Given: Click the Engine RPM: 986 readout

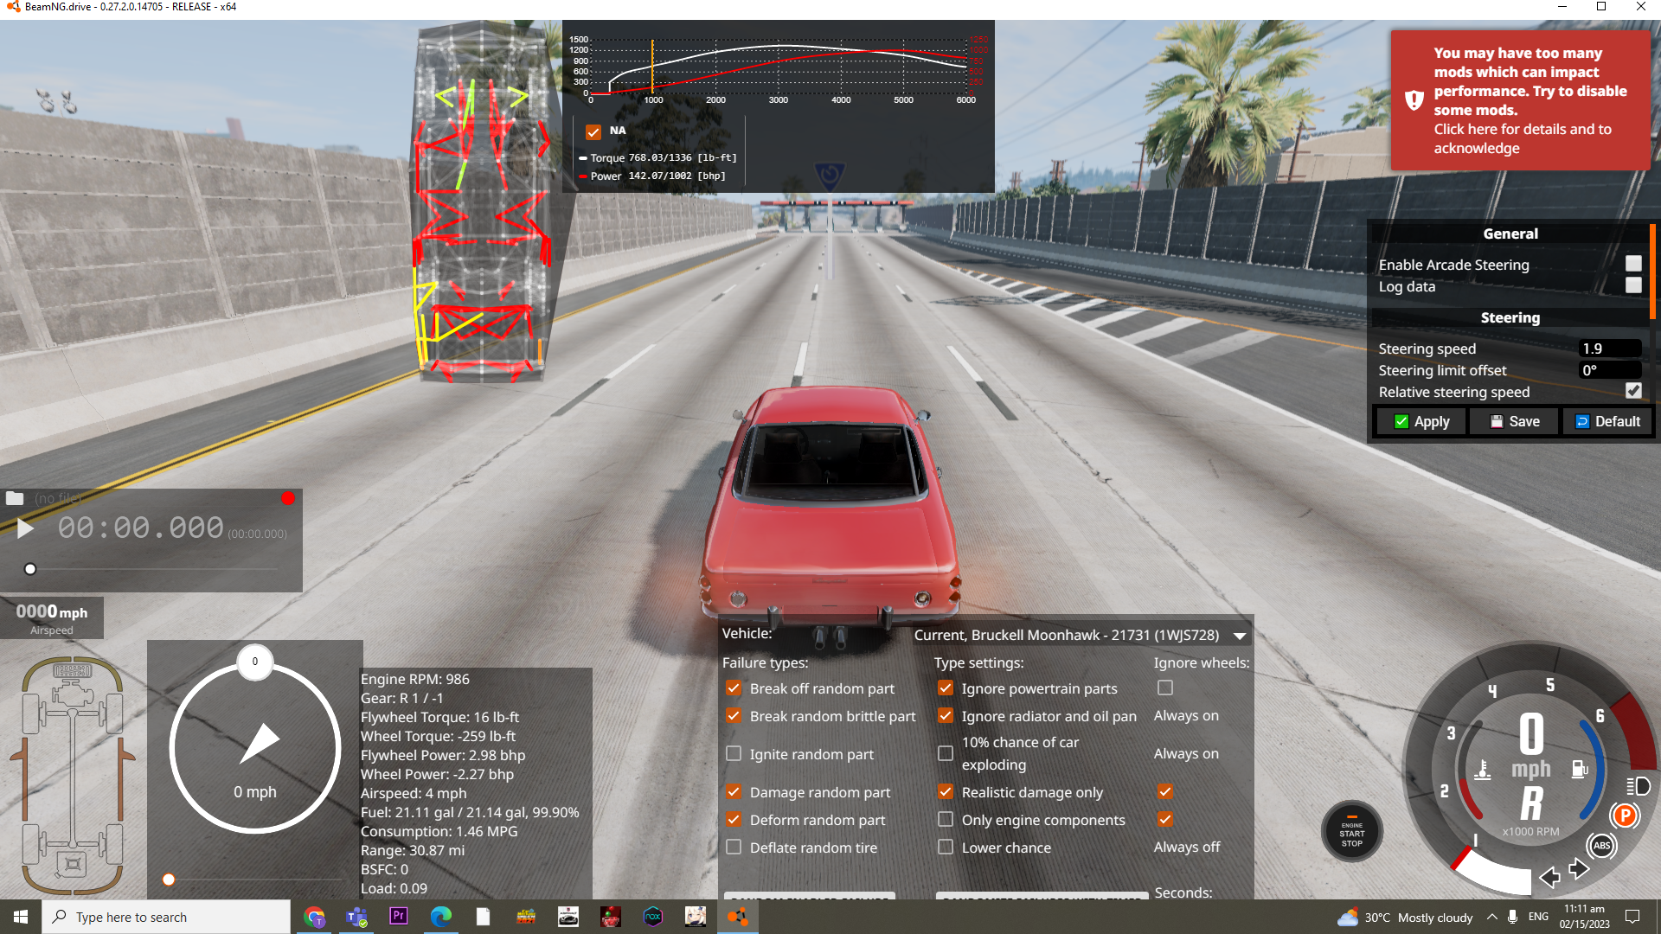Looking at the screenshot, I should (415, 679).
